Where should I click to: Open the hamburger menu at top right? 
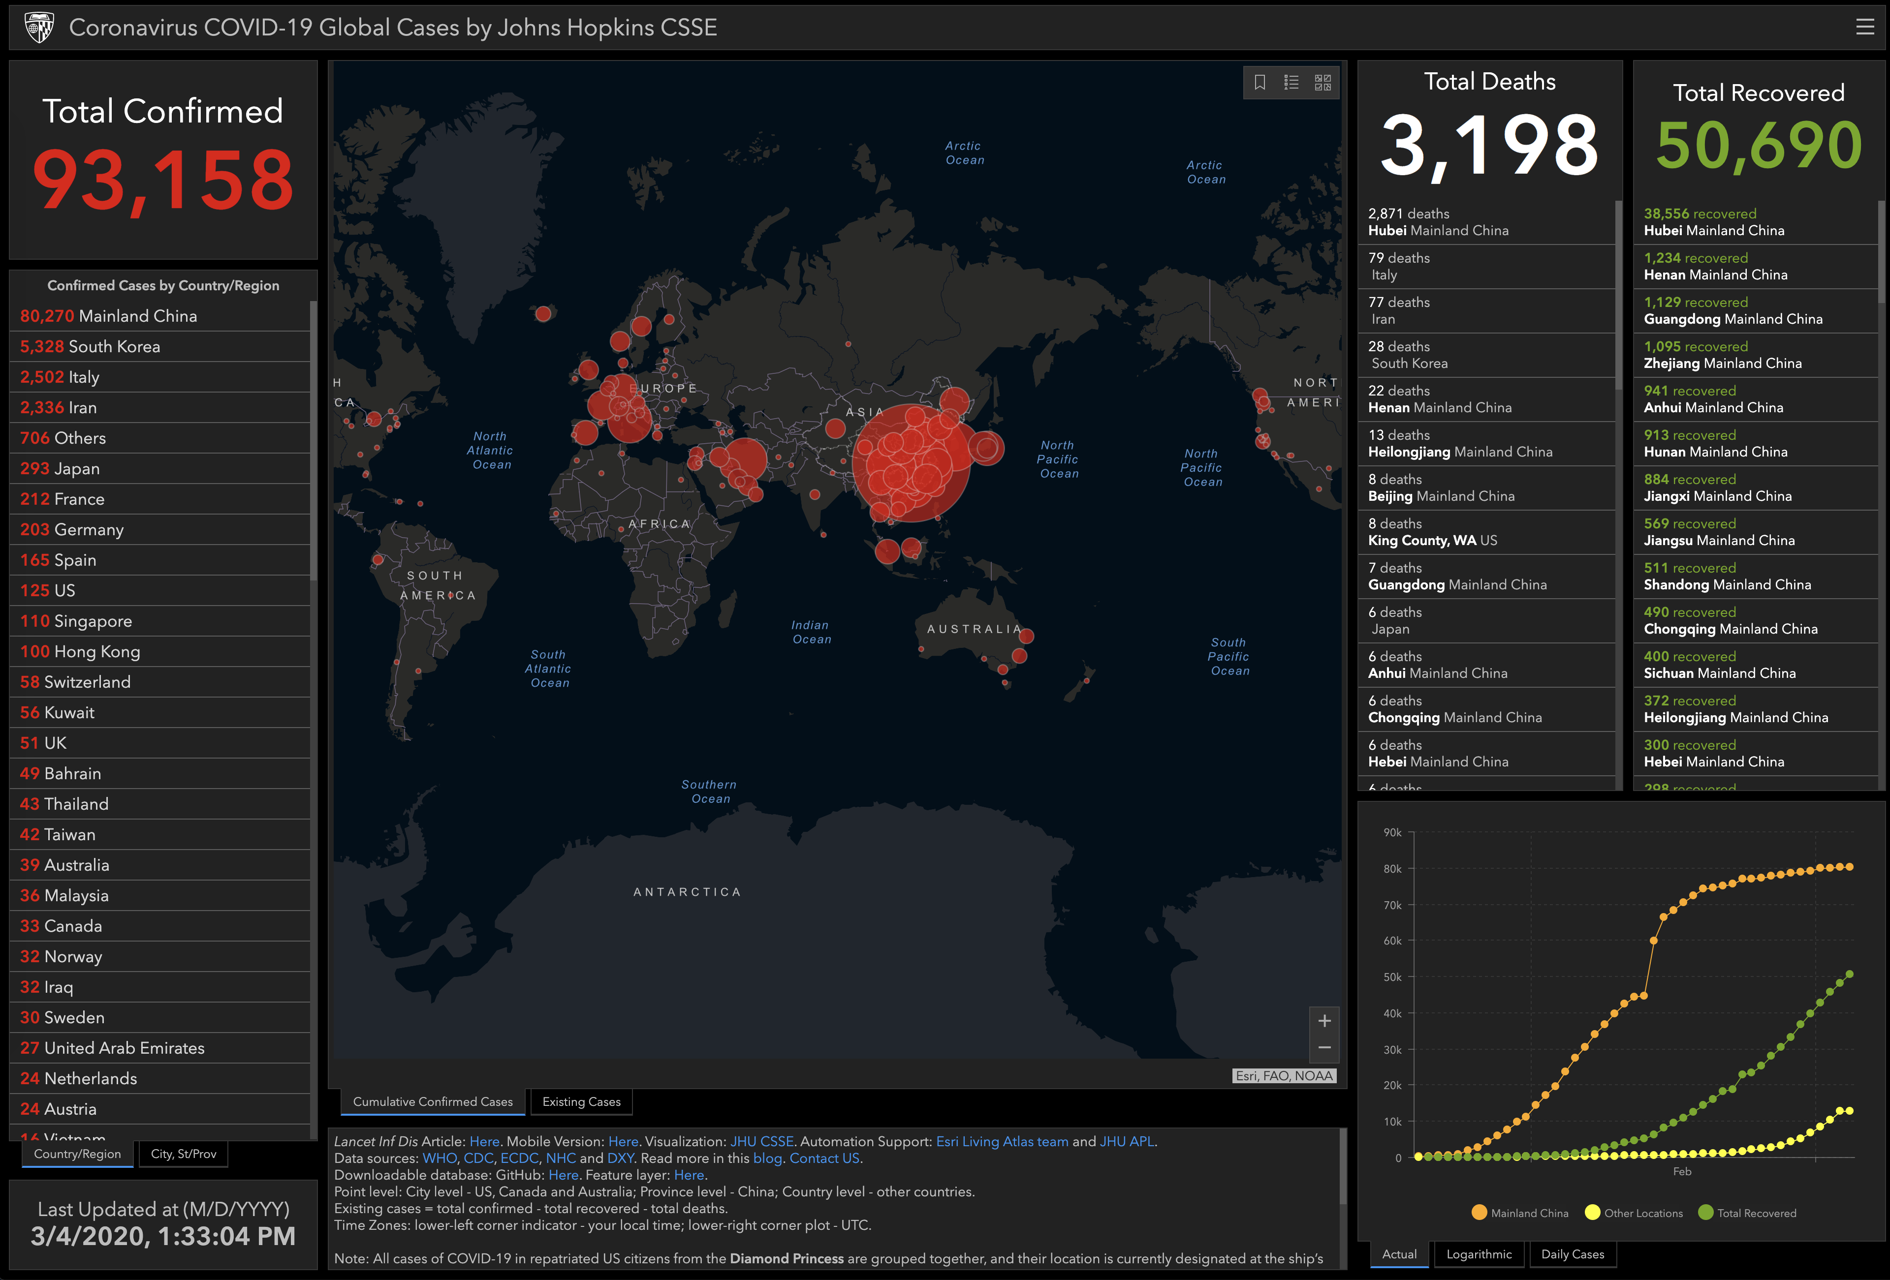coord(1865,27)
